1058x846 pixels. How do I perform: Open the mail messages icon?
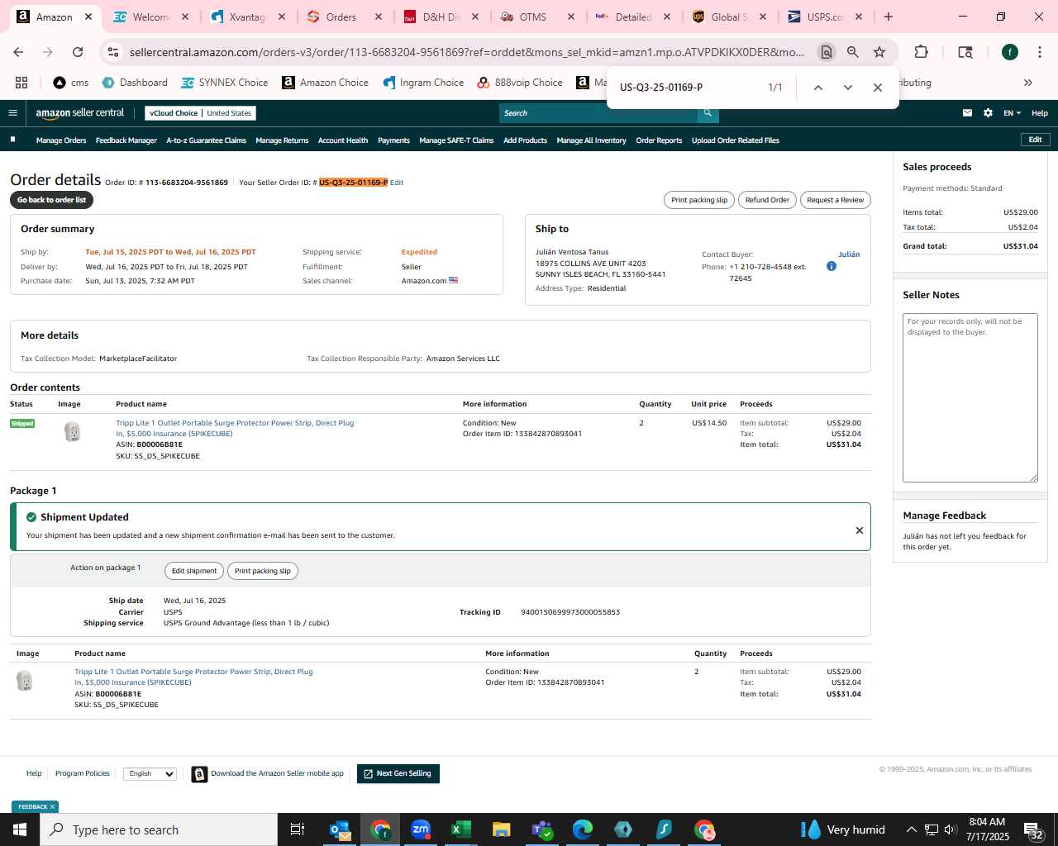pos(967,113)
